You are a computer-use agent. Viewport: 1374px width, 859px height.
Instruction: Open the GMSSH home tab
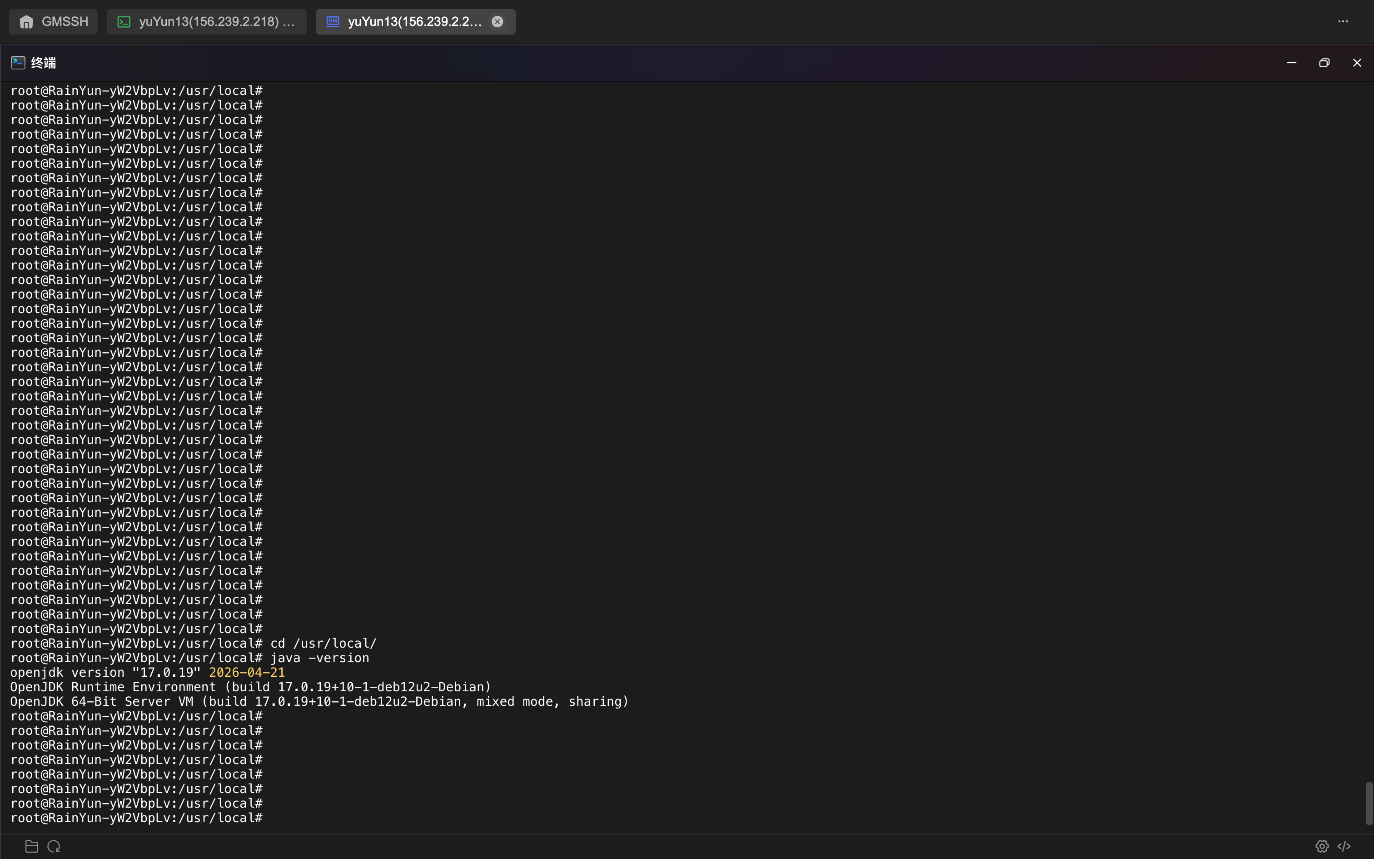[x=53, y=22]
